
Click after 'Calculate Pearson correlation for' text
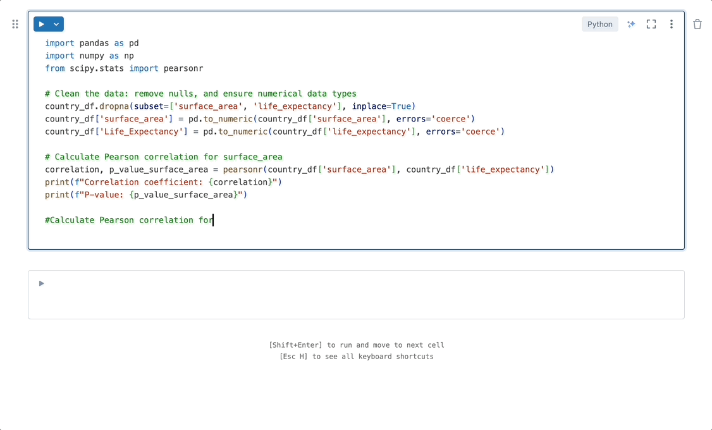coord(213,220)
